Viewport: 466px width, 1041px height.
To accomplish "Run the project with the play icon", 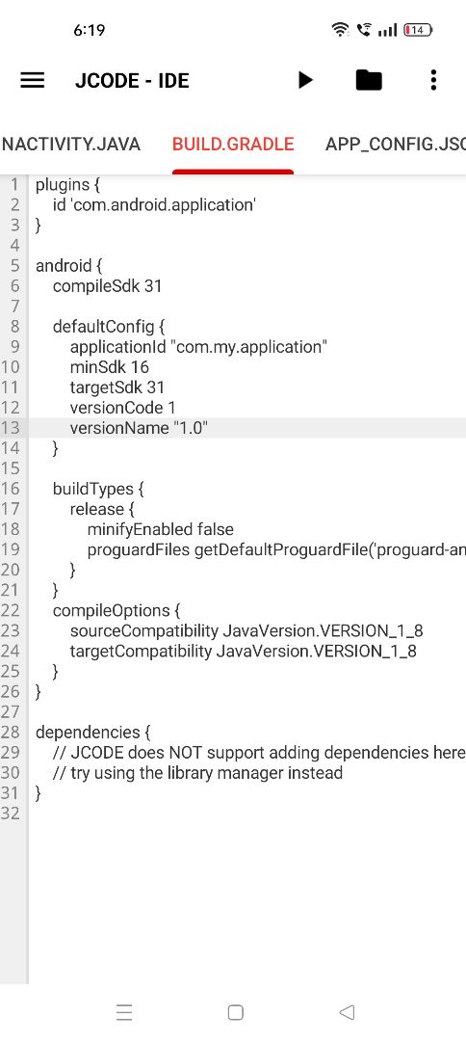I will (305, 80).
